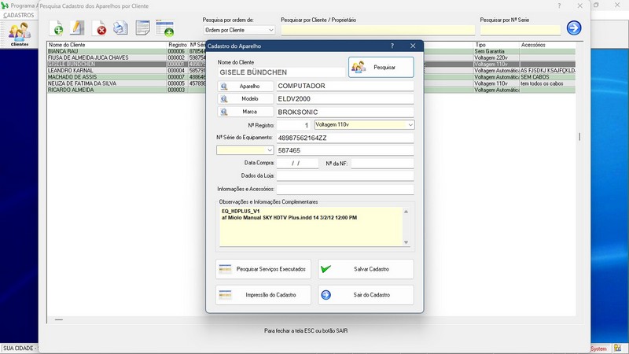Click the observations scrollbar up arrow

(406, 212)
